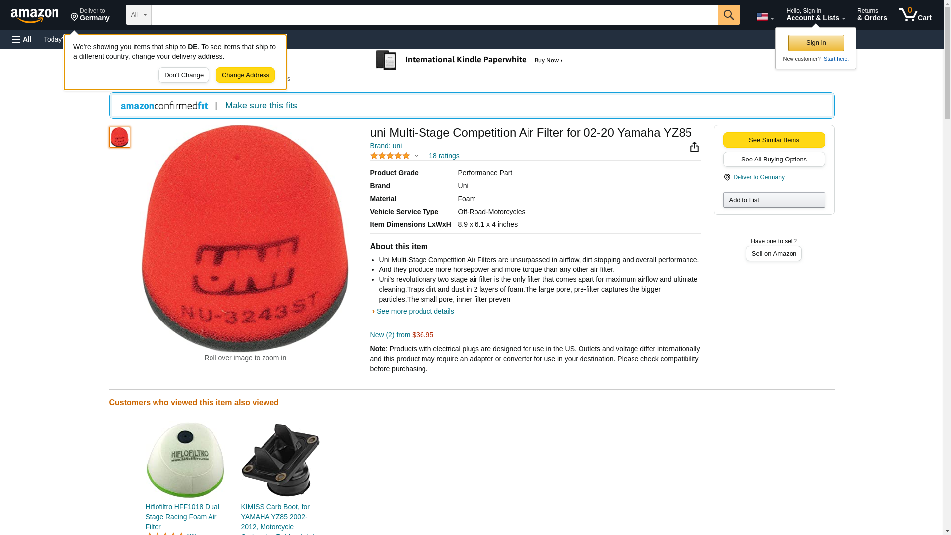The height and width of the screenshot is (535, 951).
Task: Select Don't Change button
Action: [x=184, y=75]
